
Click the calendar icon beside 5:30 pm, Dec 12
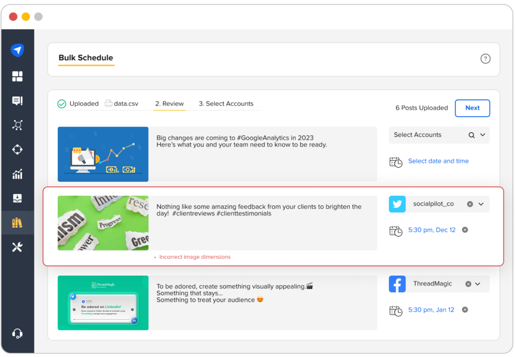coord(396,231)
